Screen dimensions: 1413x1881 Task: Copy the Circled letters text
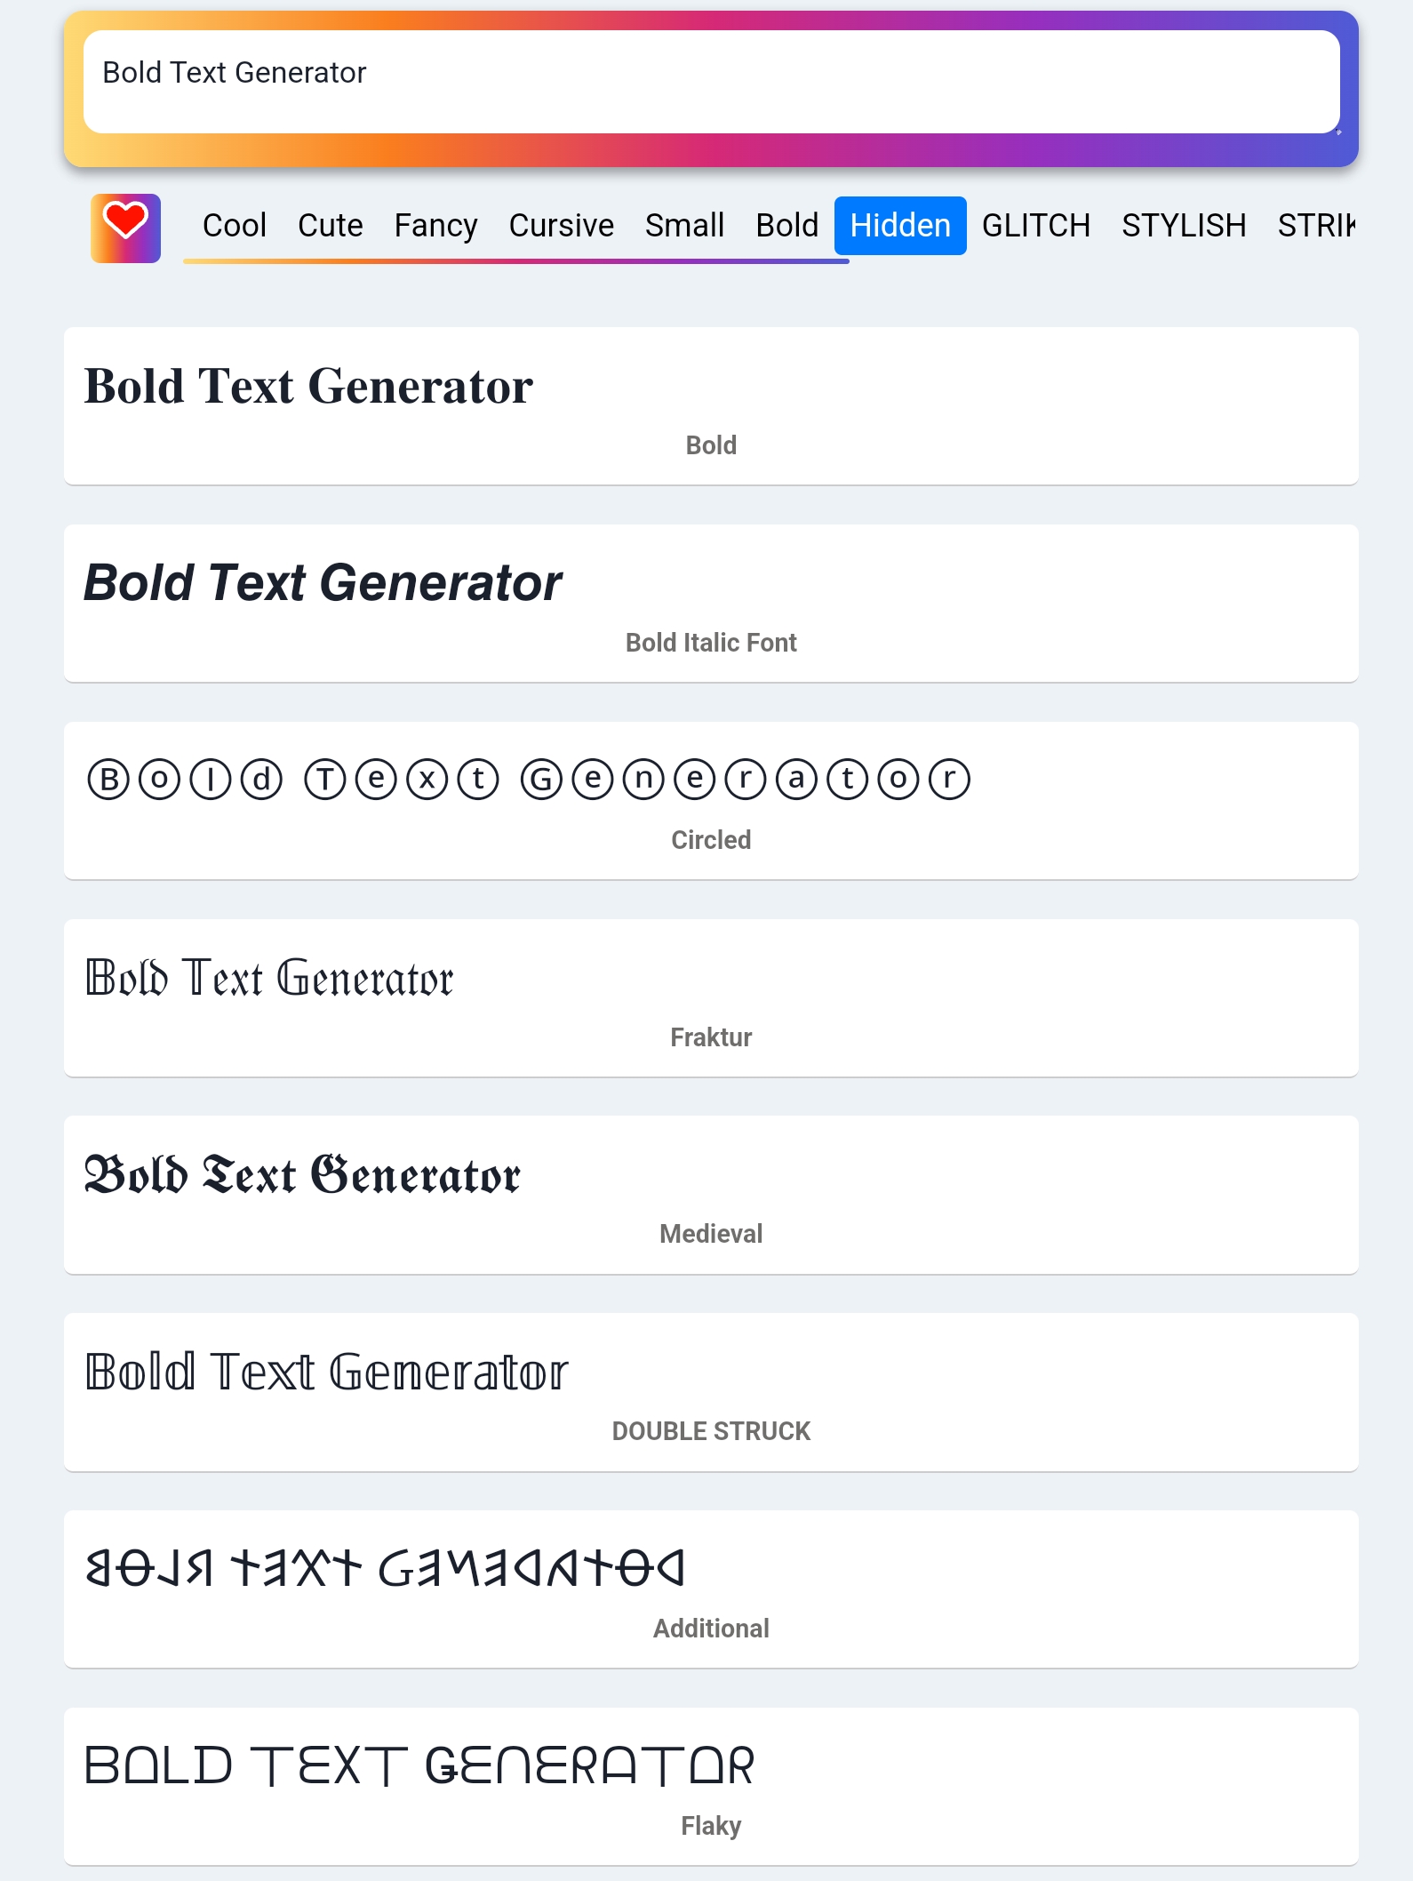point(529,780)
